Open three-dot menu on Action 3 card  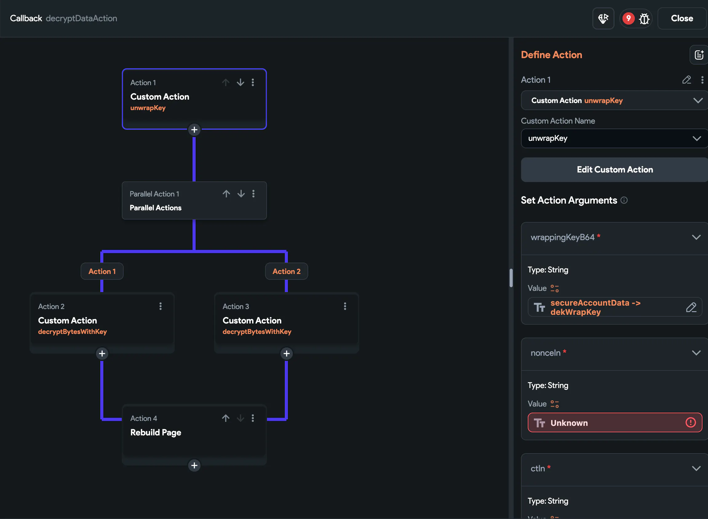pos(345,306)
